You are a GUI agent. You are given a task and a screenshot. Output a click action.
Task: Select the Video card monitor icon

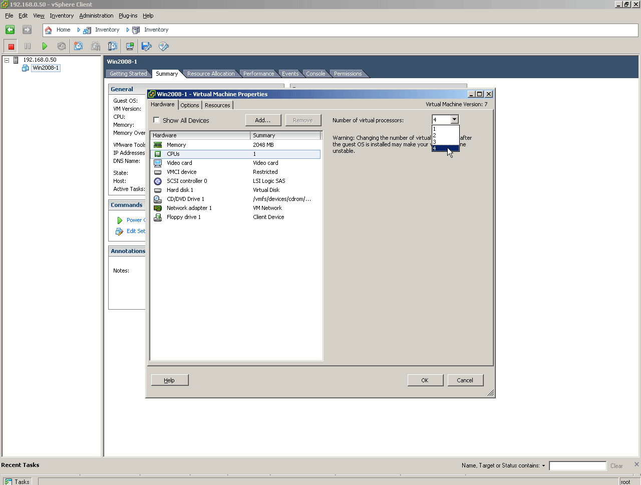click(x=158, y=163)
